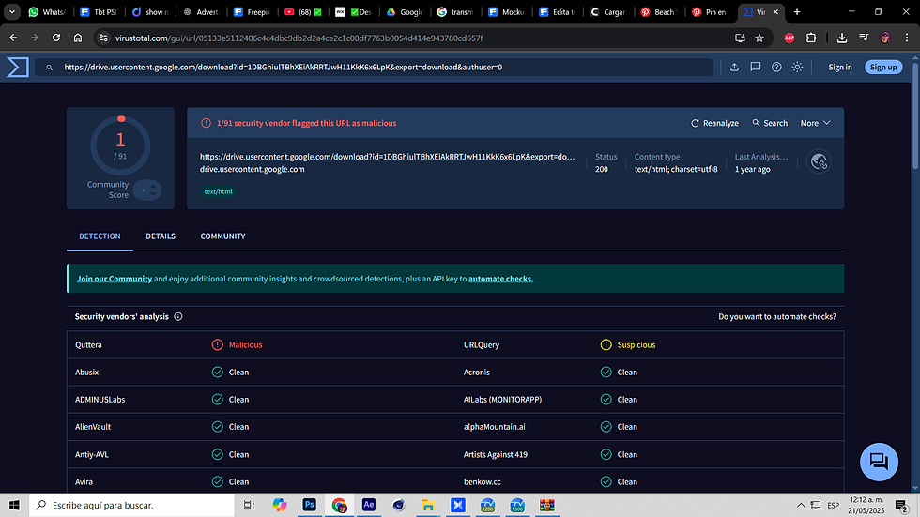Click the Sign up button
Image resolution: width=920 pixels, height=517 pixels.
tap(883, 67)
